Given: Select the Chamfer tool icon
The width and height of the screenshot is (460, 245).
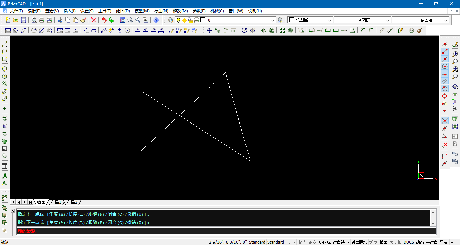Looking at the screenshot, I should tap(363, 30).
